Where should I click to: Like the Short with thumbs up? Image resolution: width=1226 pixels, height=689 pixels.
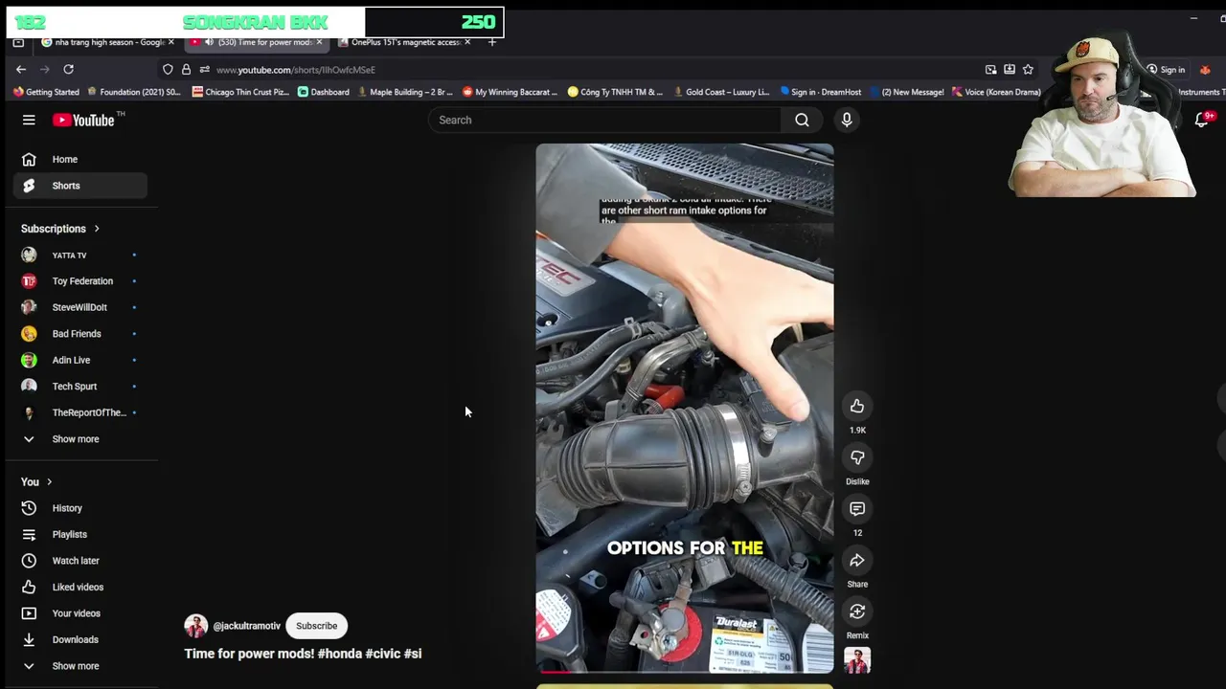[x=857, y=407]
